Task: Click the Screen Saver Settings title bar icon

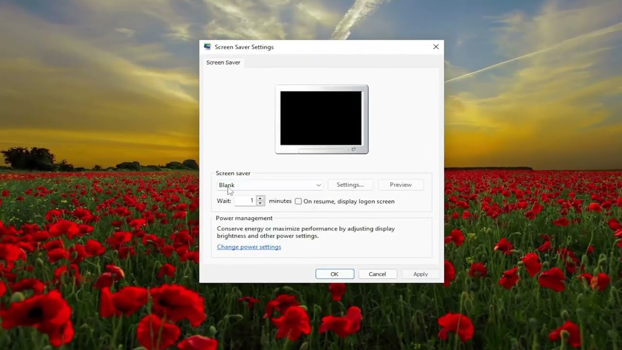Action: 207,47
